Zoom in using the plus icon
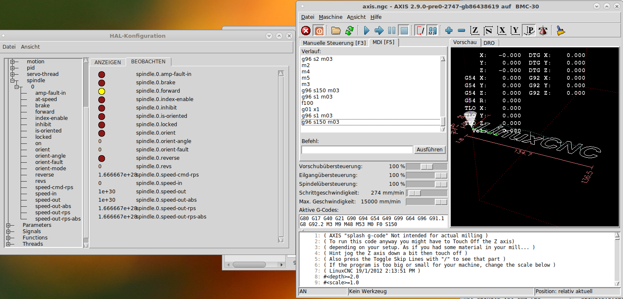The width and height of the screenshot is (623, 299). coord(449,31)
